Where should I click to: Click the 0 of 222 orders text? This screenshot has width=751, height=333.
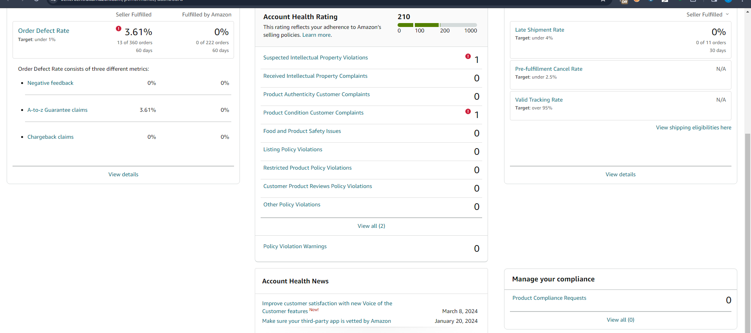(213, 43)
